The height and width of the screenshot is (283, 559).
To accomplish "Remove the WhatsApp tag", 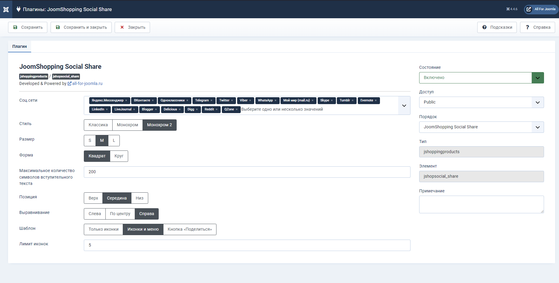I will click(275, 101).
